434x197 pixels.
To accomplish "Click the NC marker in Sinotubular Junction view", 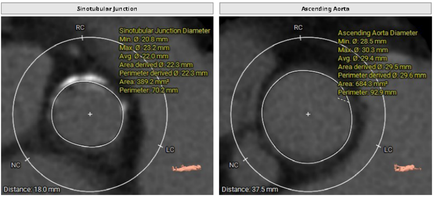I will coord(15,165).
